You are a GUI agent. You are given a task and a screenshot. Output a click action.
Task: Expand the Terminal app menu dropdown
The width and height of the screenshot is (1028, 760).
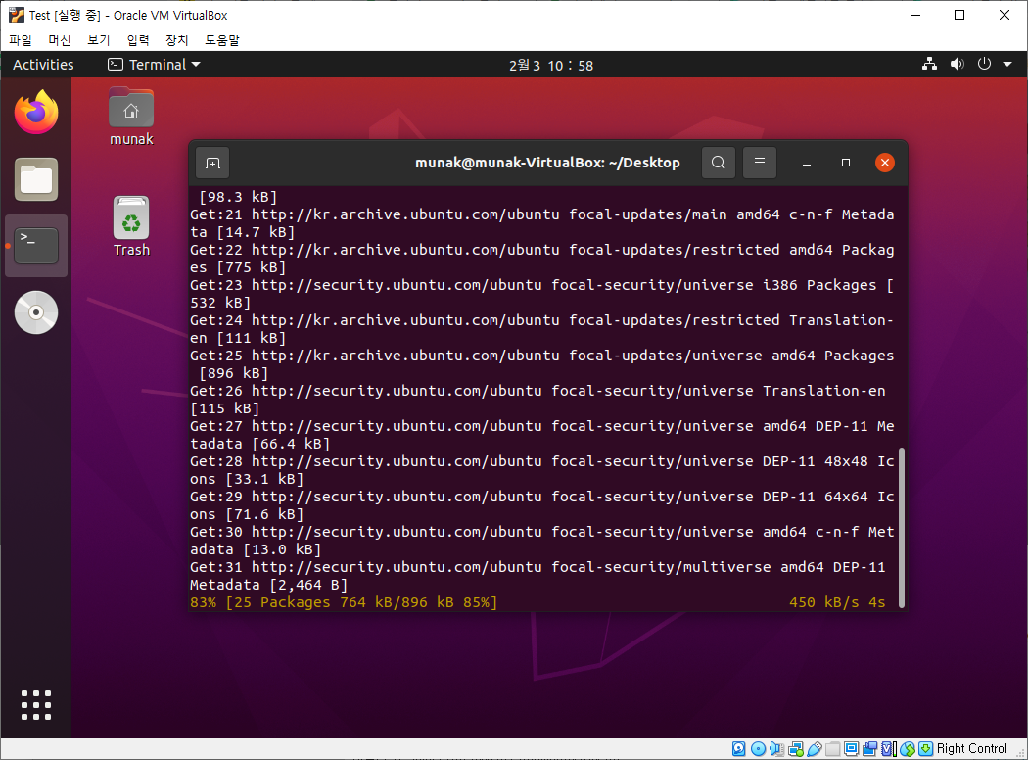[x=154, y=65]
